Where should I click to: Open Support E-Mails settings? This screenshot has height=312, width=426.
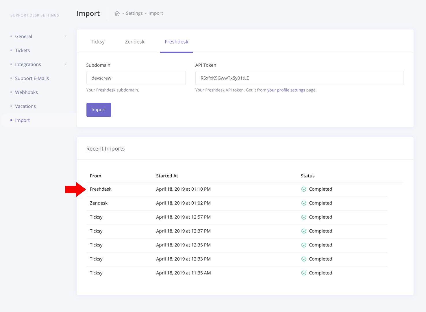(x=32, y=78)
